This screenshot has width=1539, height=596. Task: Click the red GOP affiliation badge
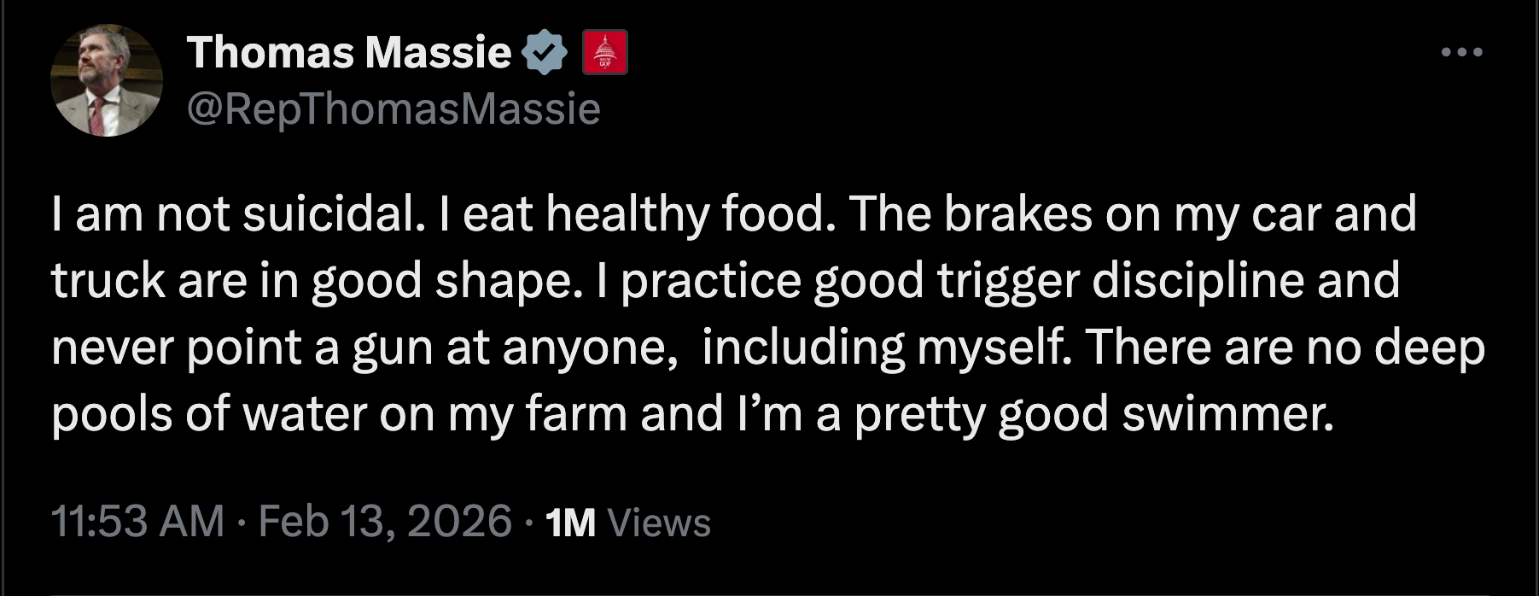point(604,52)
